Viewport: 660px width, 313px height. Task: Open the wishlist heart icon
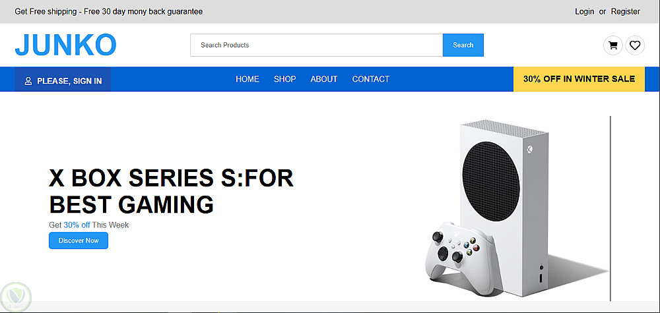[635, 45]
